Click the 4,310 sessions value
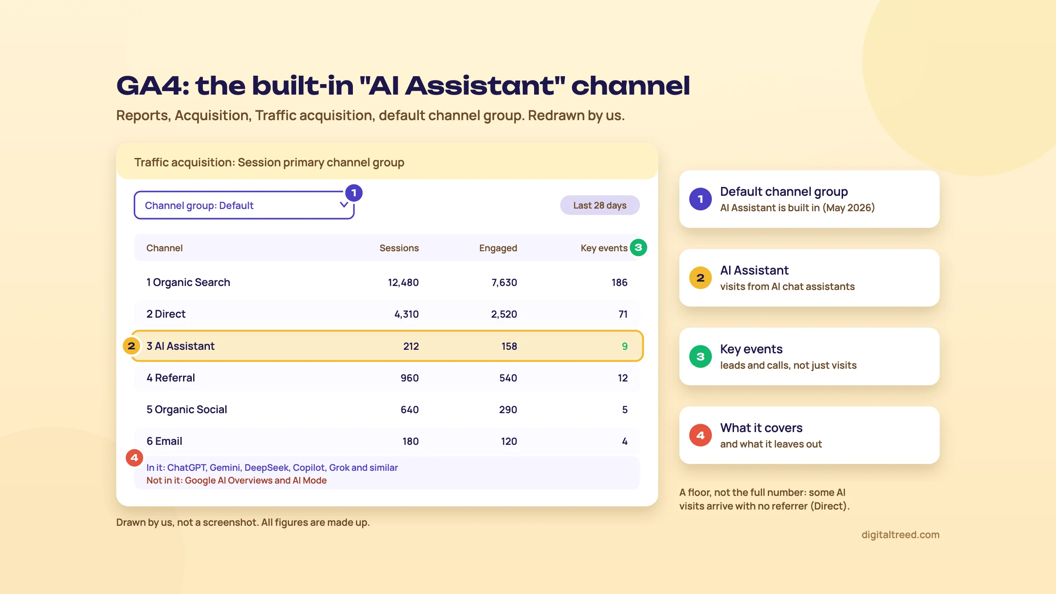 407,314
